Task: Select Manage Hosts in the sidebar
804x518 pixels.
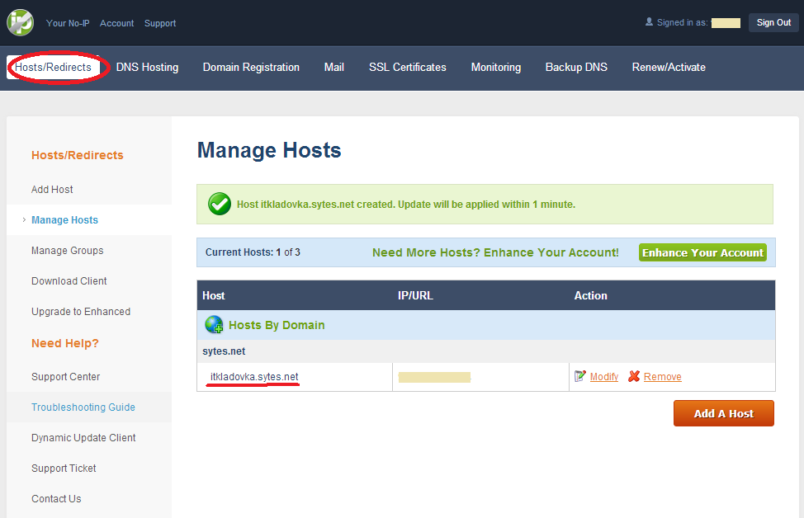Action: point(64,219)
